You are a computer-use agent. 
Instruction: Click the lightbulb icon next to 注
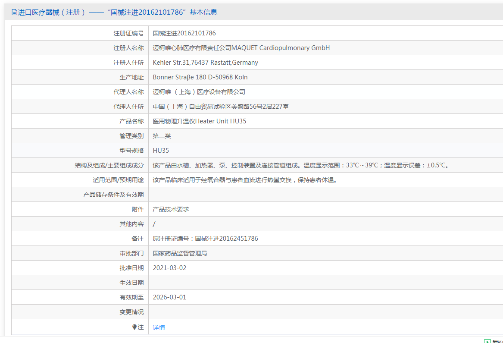tap(134, 327)
